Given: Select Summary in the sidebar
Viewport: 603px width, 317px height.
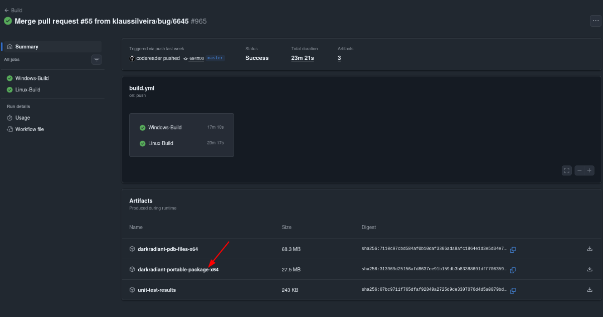Looking at the screenshot, I should [x=27, y=47].
